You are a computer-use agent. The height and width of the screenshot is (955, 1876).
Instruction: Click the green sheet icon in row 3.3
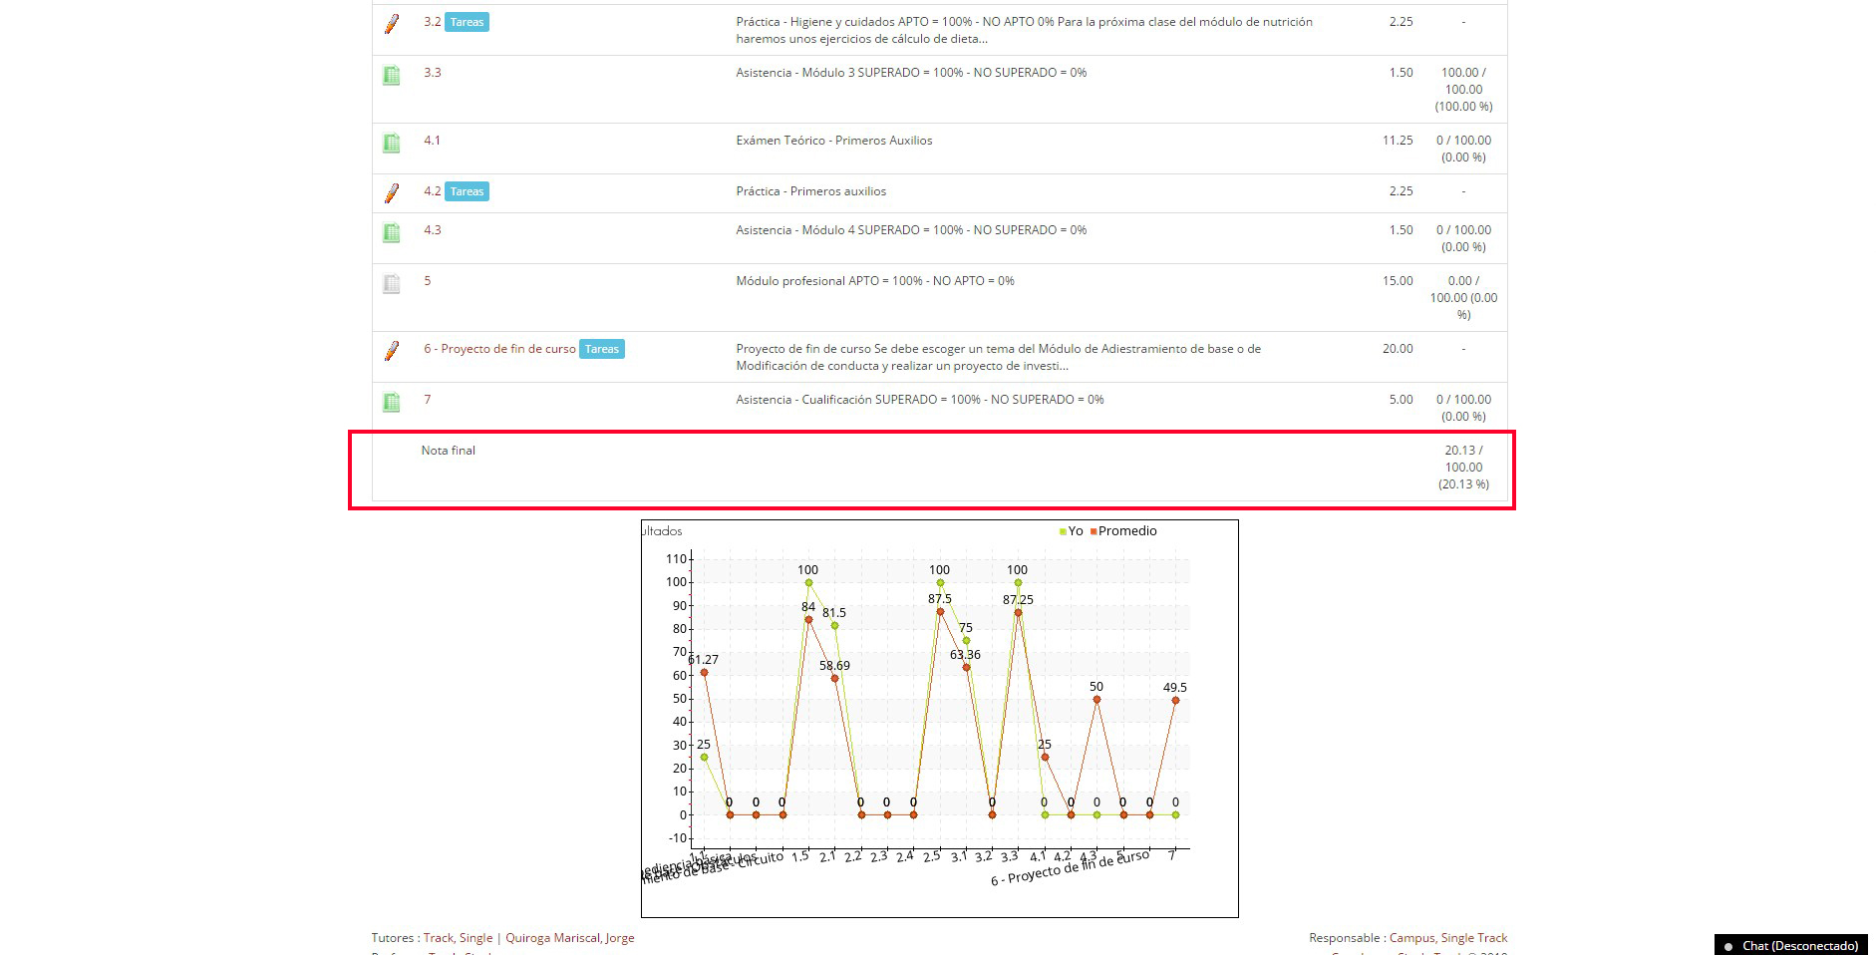(392, 75)
